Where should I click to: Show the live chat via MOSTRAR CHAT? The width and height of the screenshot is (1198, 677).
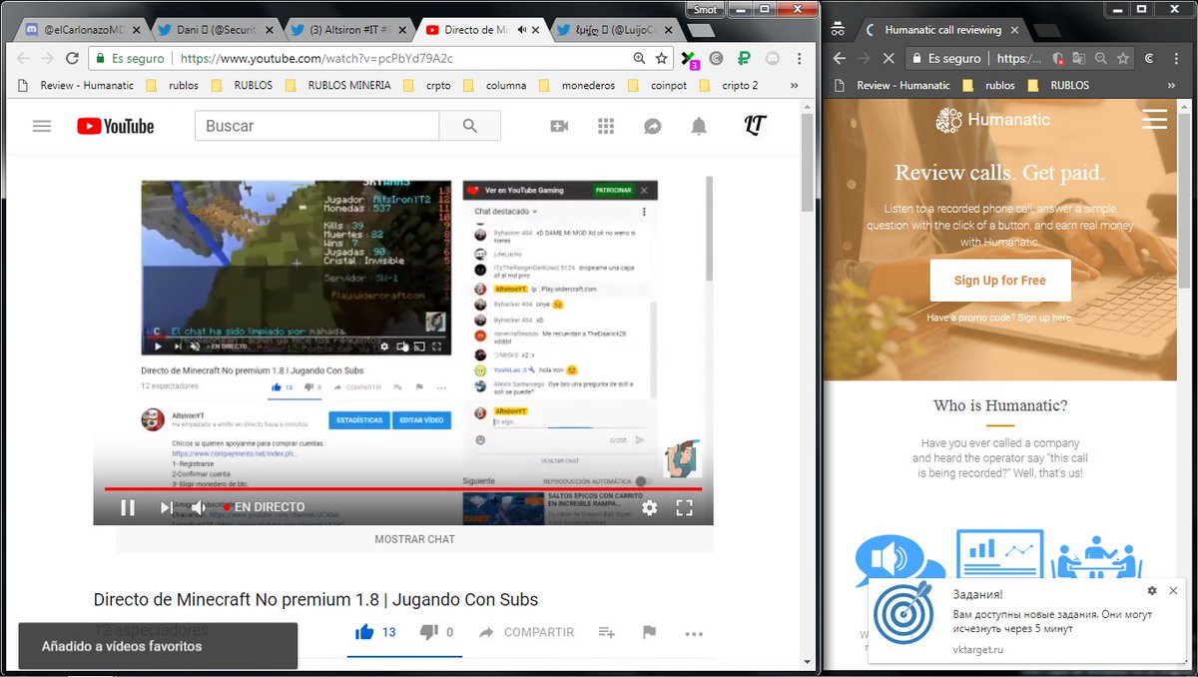414,539
